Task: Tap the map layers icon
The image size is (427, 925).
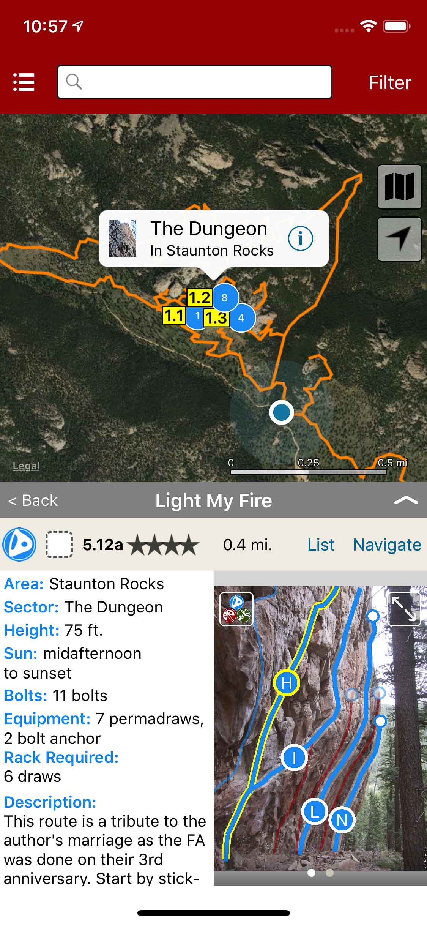Action: pyautogui.click(x=399, y=186)
